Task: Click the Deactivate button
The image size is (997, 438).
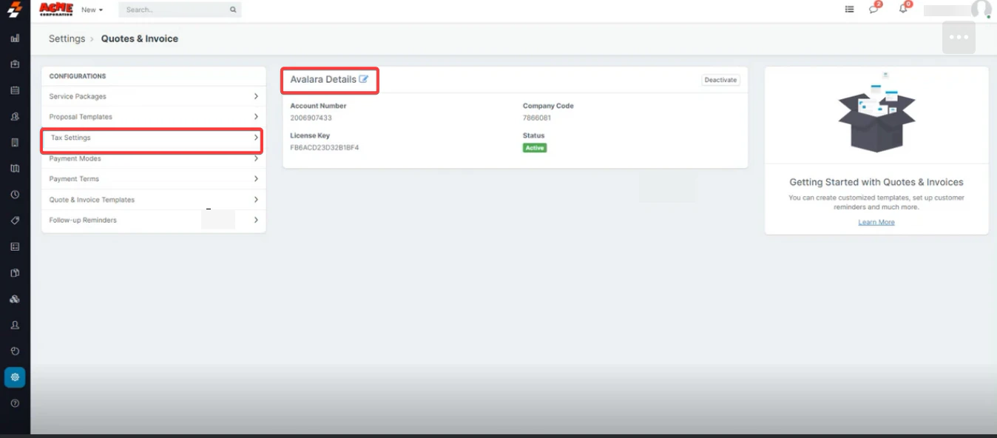Action: (720, 80)
